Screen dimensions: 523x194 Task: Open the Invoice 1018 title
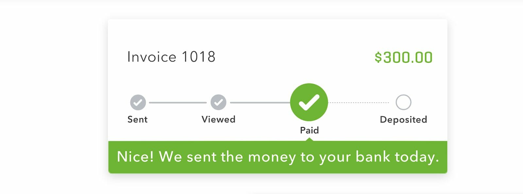click(x=171, y=57)
